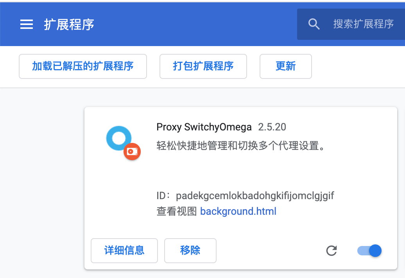Screen dimensions: 405x278
Task: Open the background.html view link
Action: 238,211
